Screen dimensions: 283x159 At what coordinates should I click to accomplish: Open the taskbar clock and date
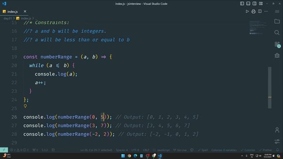pyautogui.click(x=268, y=156)
